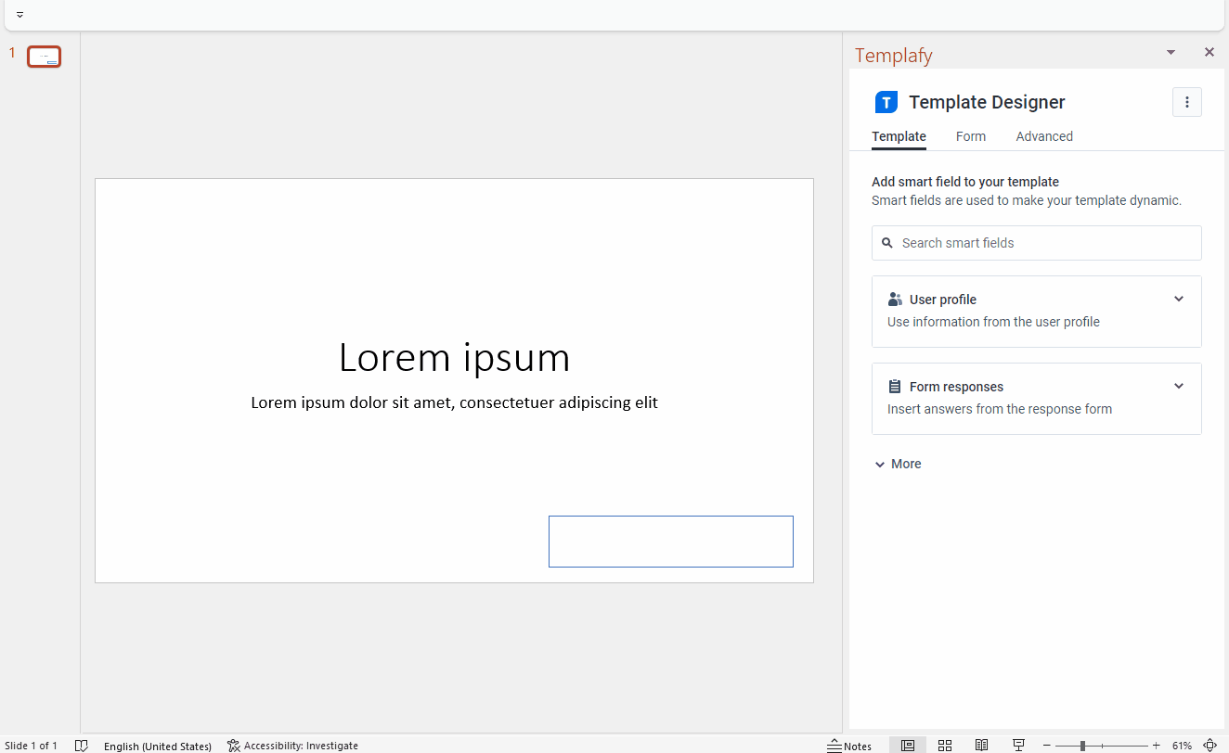Open the Advanced tab
The image size is (1229, 753).
click(1043, 136)
